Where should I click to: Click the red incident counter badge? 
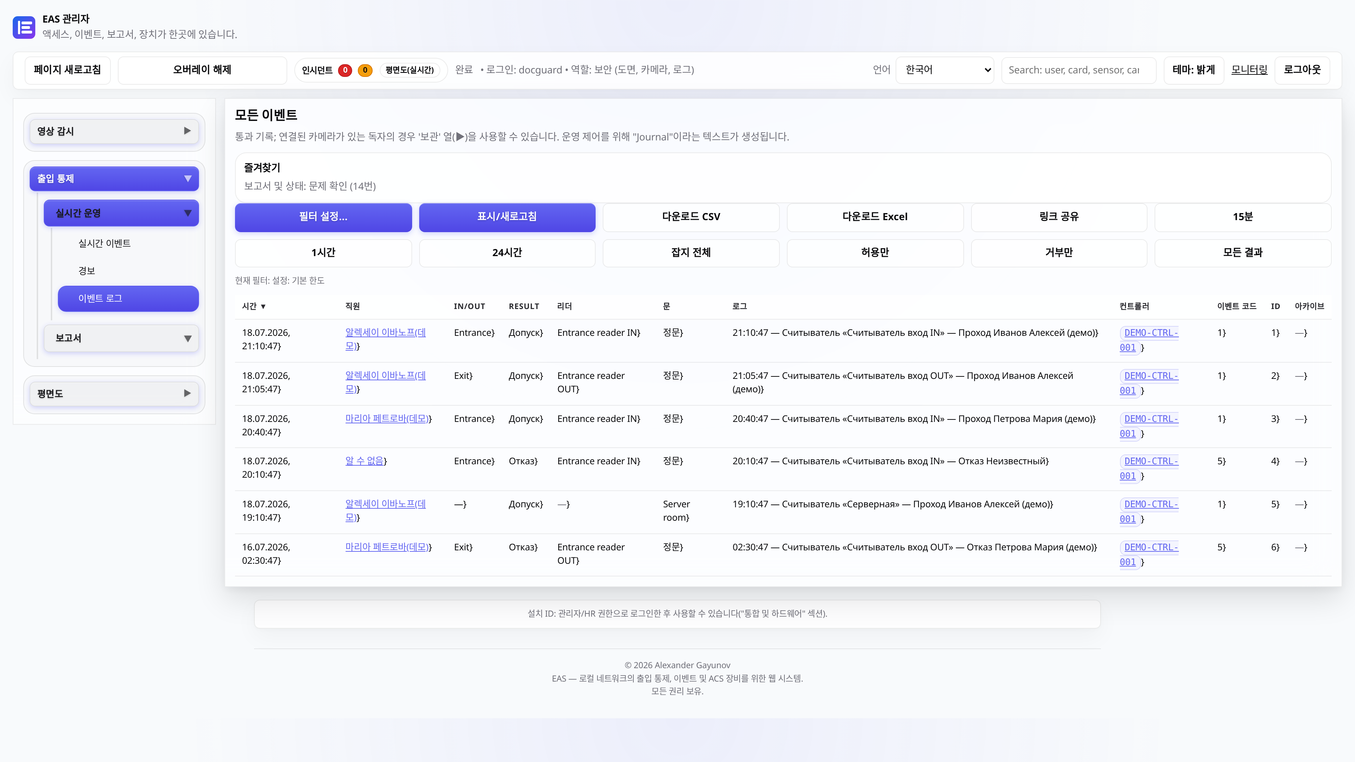[345, 70]
